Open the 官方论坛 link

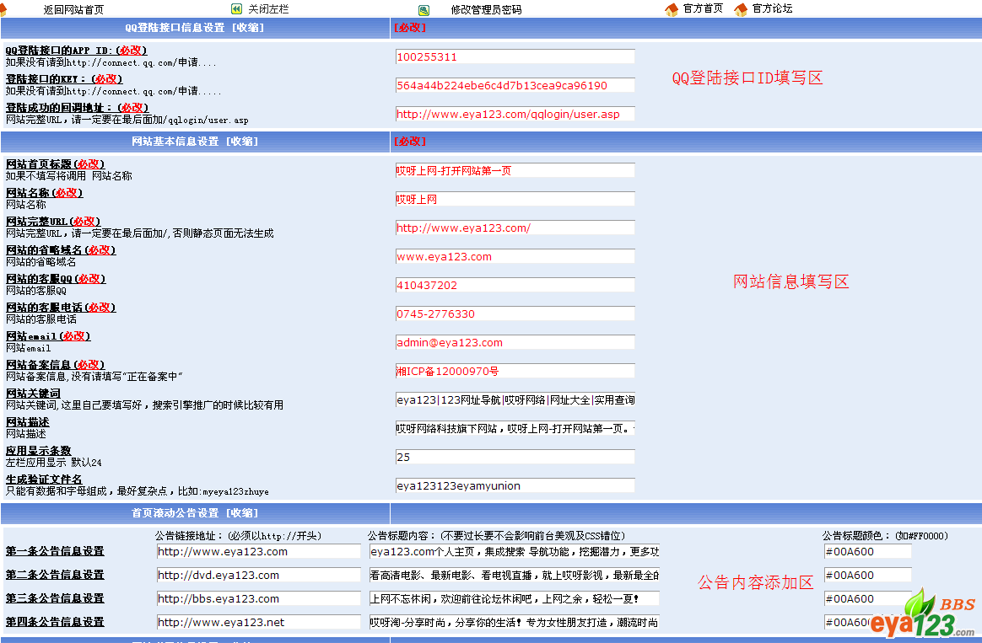click(x=772, y=9)
